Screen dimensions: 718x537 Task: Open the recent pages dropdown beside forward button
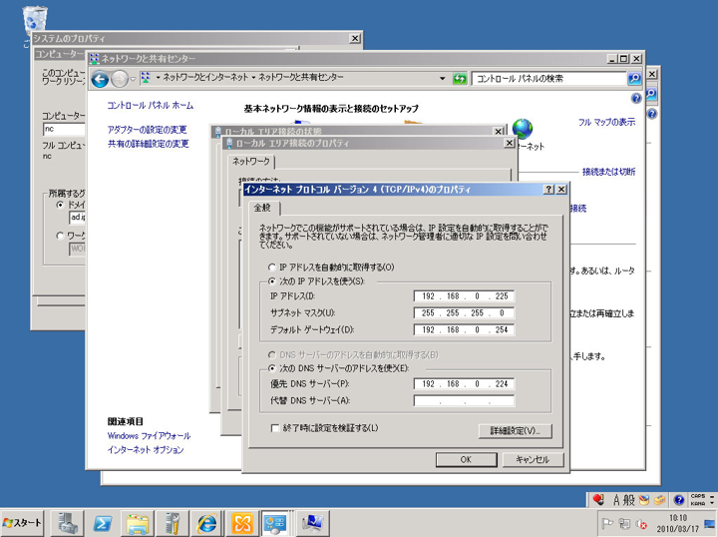[133, 79]
